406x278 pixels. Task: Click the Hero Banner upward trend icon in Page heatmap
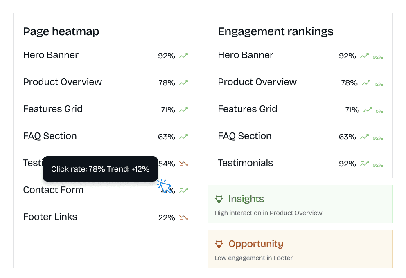pyautogui.click(x=183, y=56)
